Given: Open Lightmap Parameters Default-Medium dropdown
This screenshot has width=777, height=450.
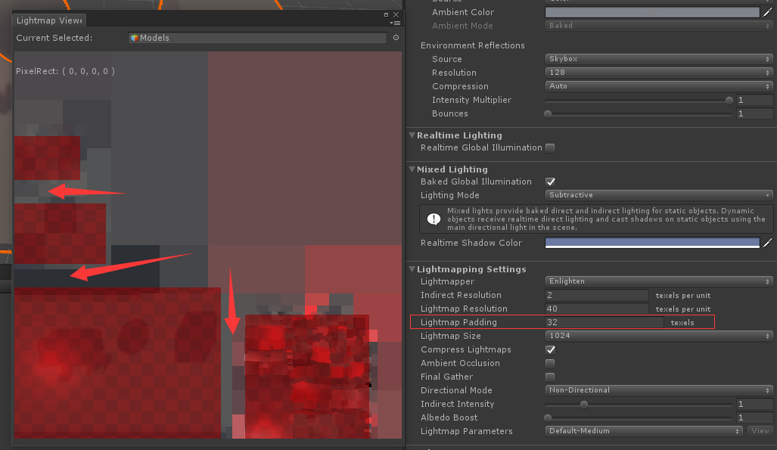Looking at the screenshot, I should [x=644, y=431].
